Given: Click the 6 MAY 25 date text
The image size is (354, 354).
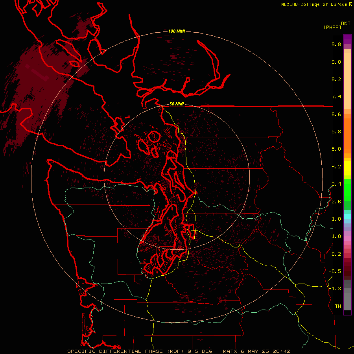Looking at the screenshot, I should click(x=255, y=351).
